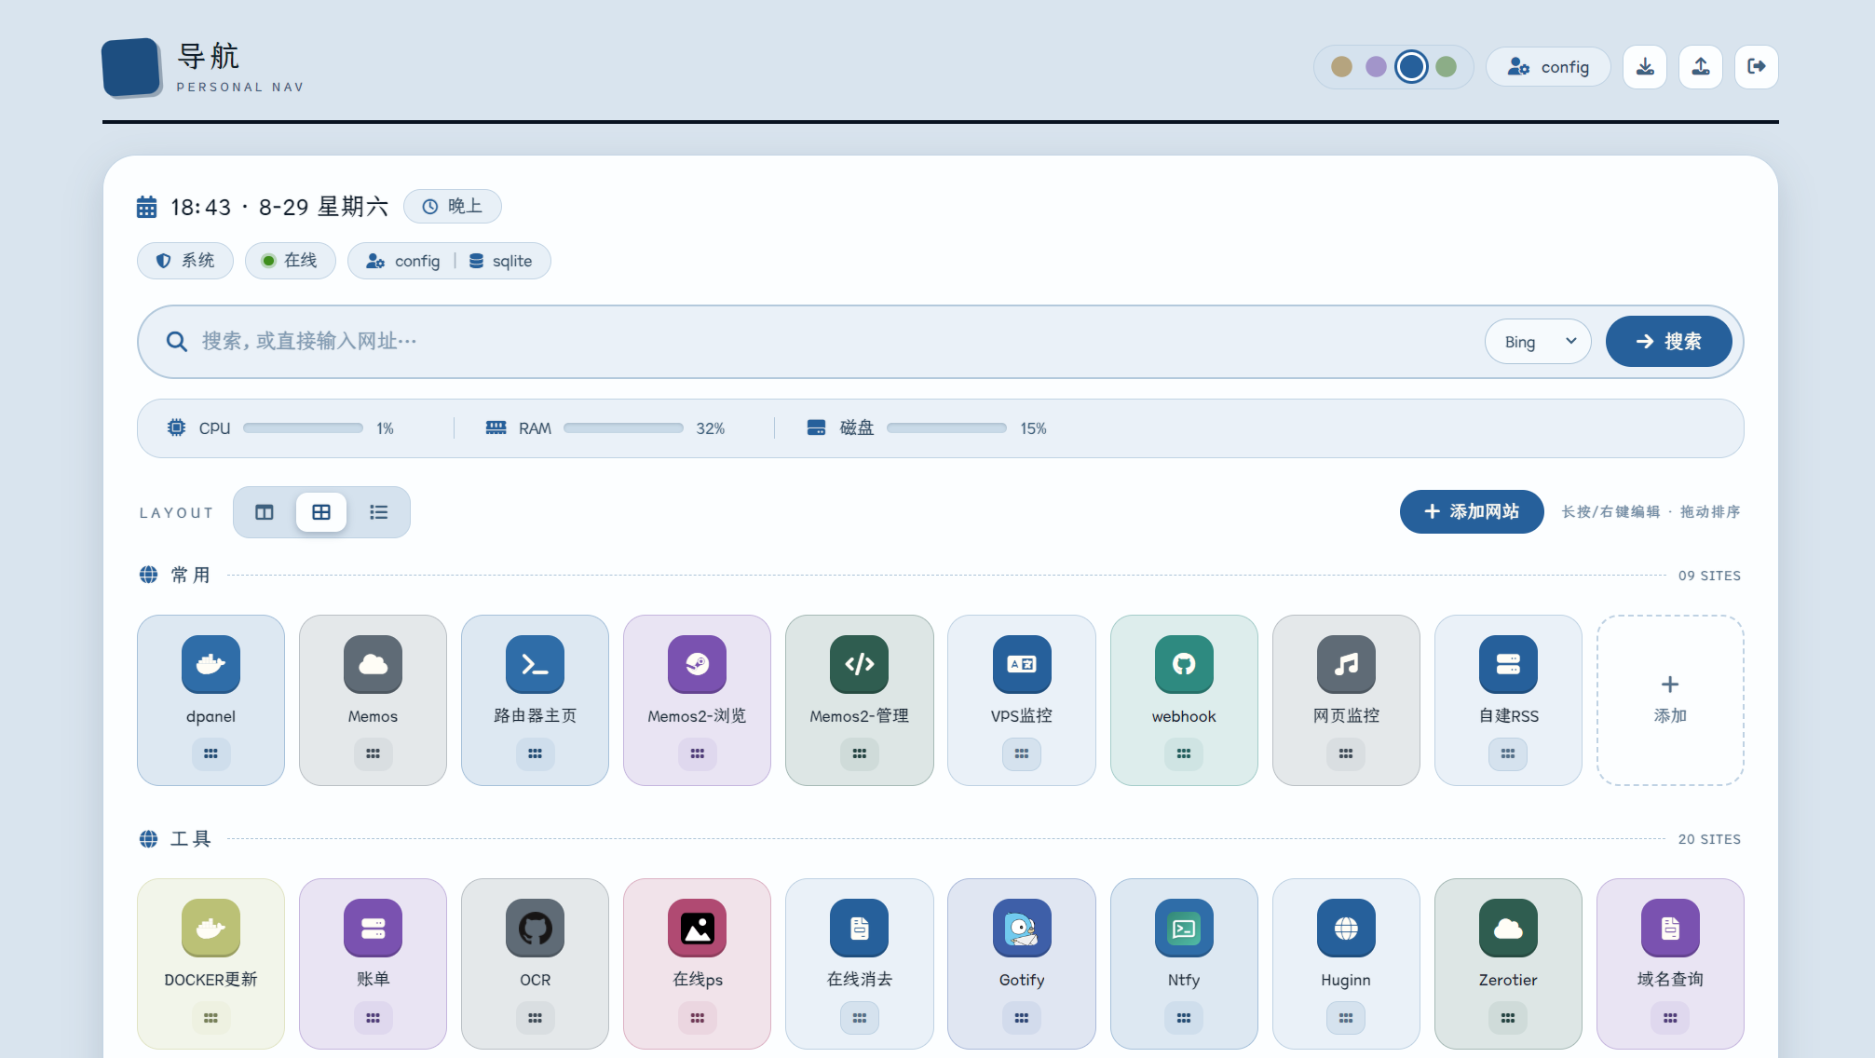Image resolution: width=1875 pixels, height=1058 pixels.
Task: Click the grip handle under 账单
Action: coord(373,1018)
